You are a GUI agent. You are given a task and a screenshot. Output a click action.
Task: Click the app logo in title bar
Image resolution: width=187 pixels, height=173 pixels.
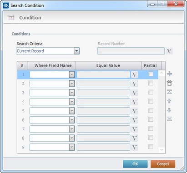click(x=6, y=5)
